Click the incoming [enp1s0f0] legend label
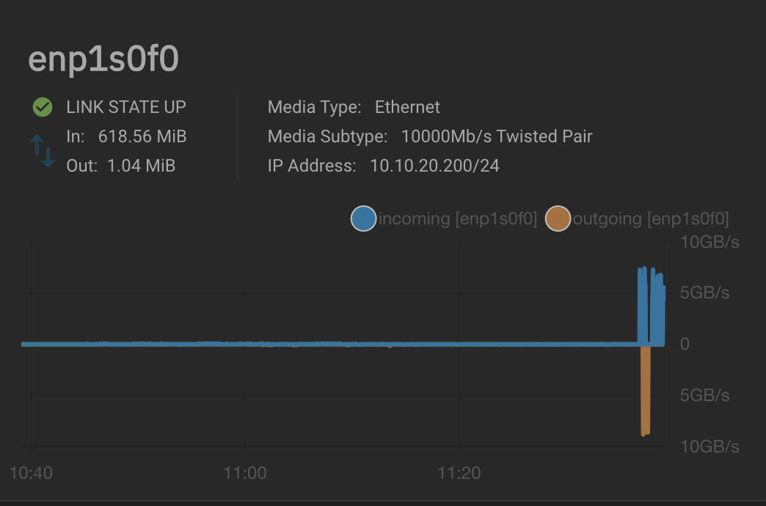The height and width of the screenshot is (506, 766). click(x=458, y=219)
